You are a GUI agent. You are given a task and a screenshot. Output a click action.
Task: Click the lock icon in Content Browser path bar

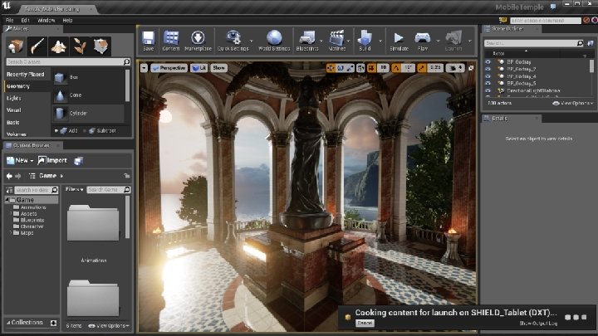[x=126, y=176]
